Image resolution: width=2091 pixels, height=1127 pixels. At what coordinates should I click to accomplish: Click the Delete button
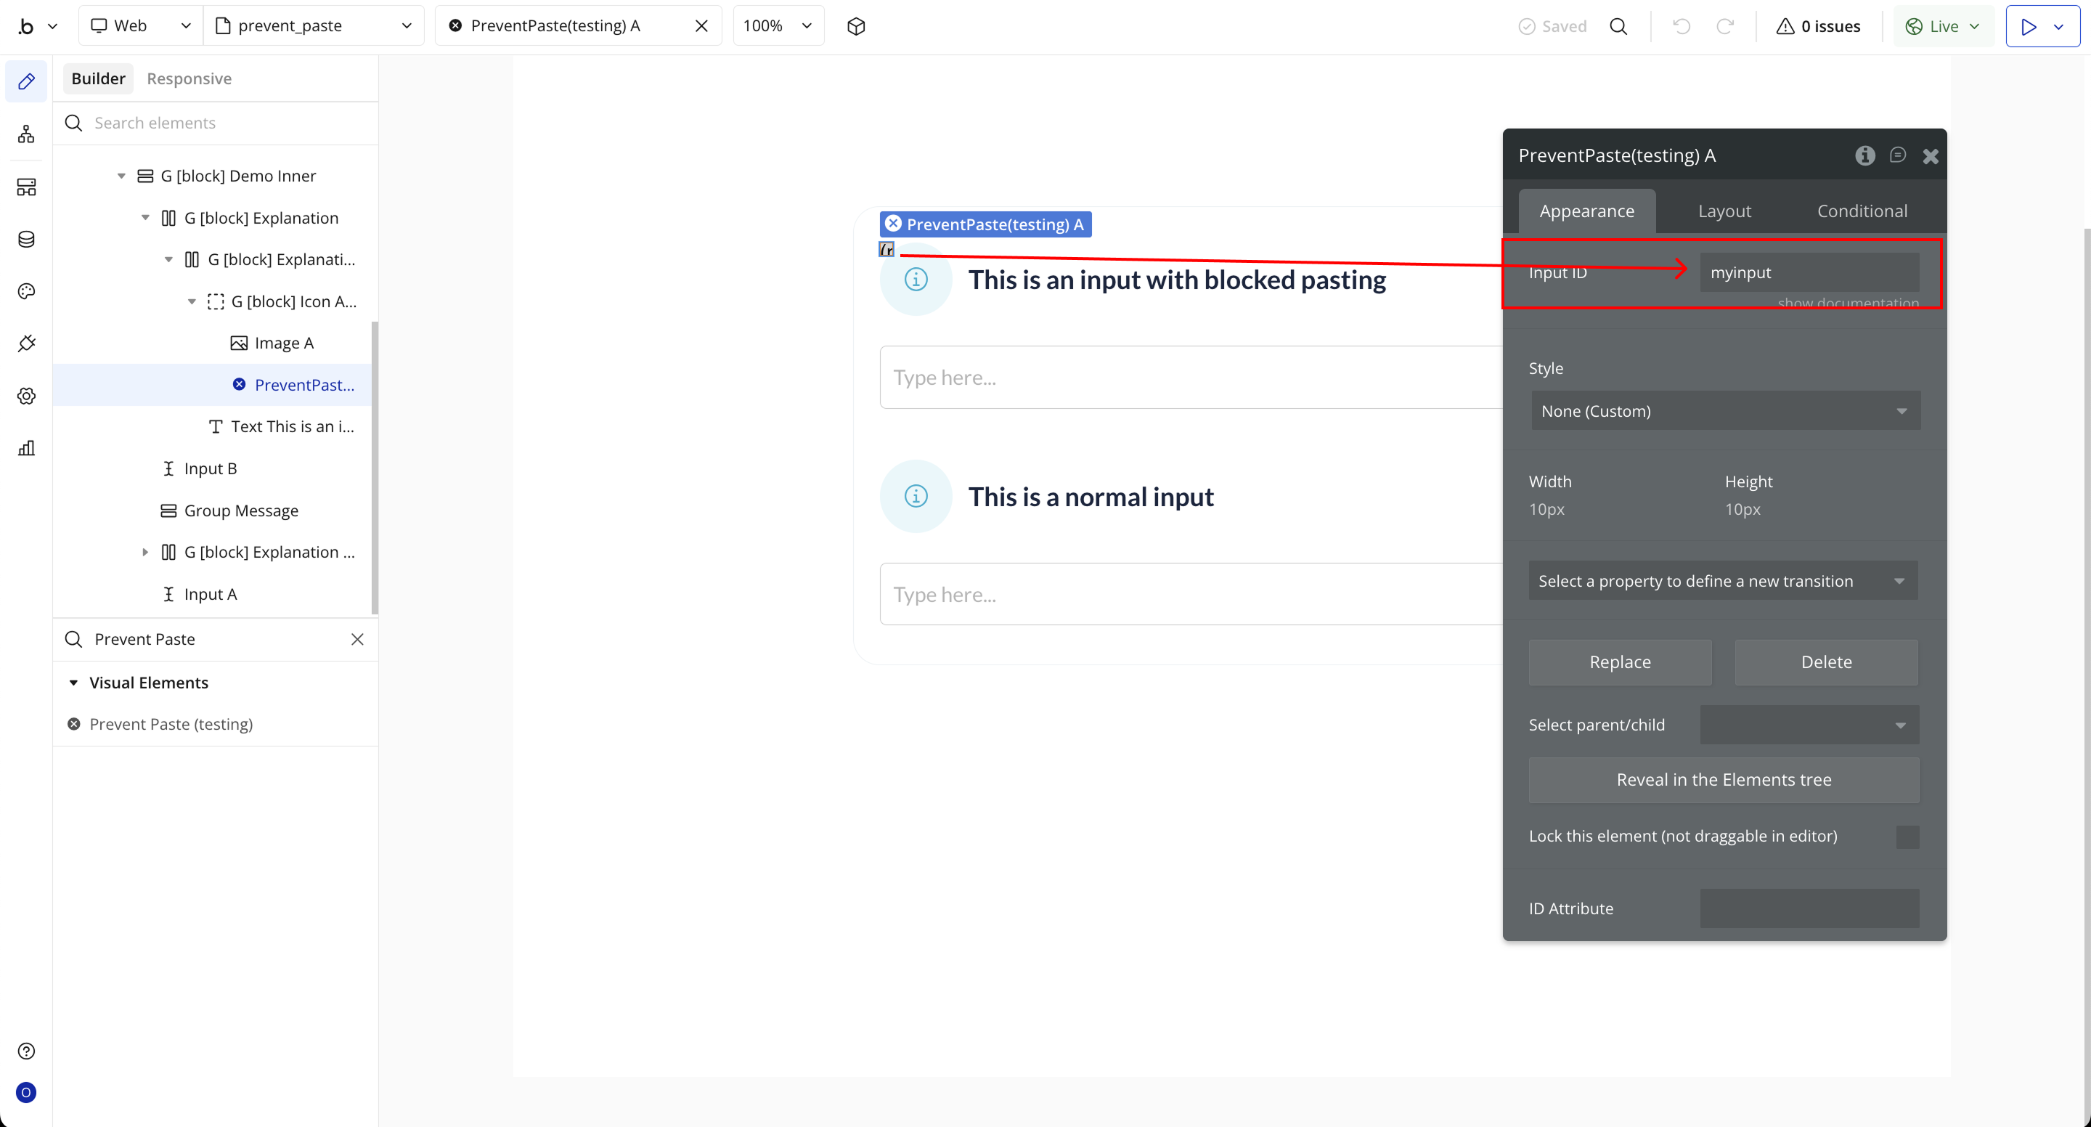[x=1825, y=662]
